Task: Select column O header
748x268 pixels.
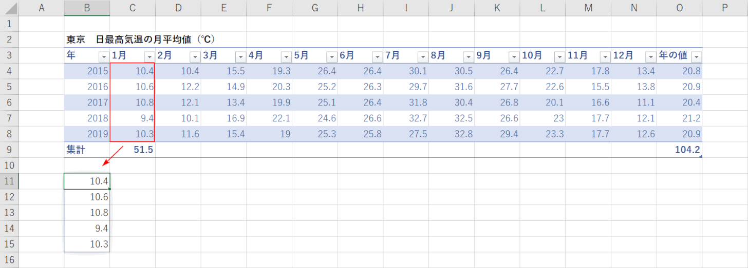Action: pyautogui.click(x=680, y=8)
